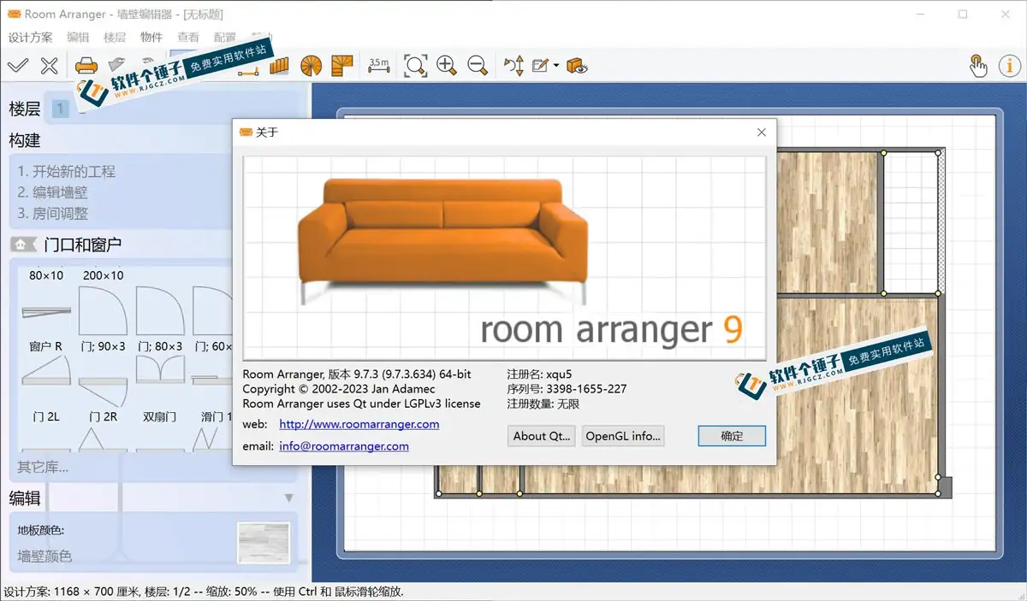Click the orange info icon
1027x601 pixels.
1008,65
